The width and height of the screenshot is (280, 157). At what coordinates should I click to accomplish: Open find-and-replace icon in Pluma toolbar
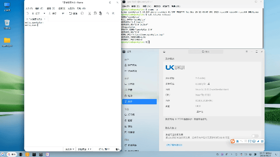click(113, 13)
